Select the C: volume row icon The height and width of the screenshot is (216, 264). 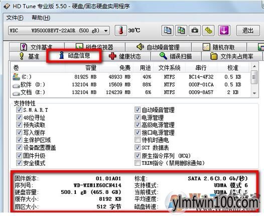(x=17, y=77)
